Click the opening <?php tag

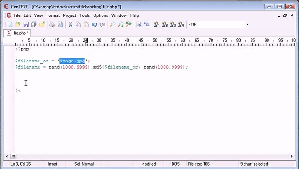tap(22, 49)
